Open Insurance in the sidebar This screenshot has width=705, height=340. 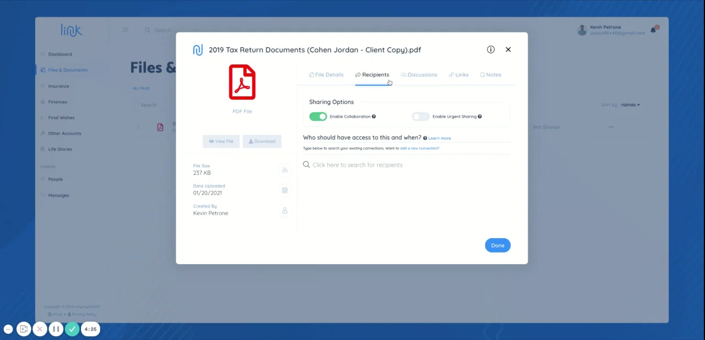click(x=58, y=86)
